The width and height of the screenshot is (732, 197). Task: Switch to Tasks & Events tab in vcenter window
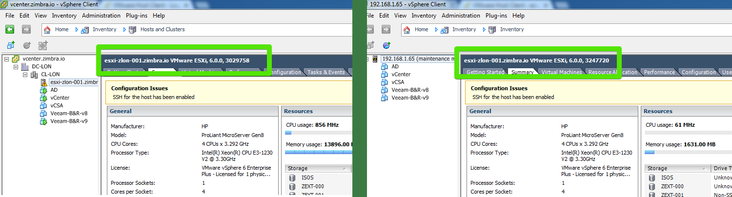coord(326,72)
